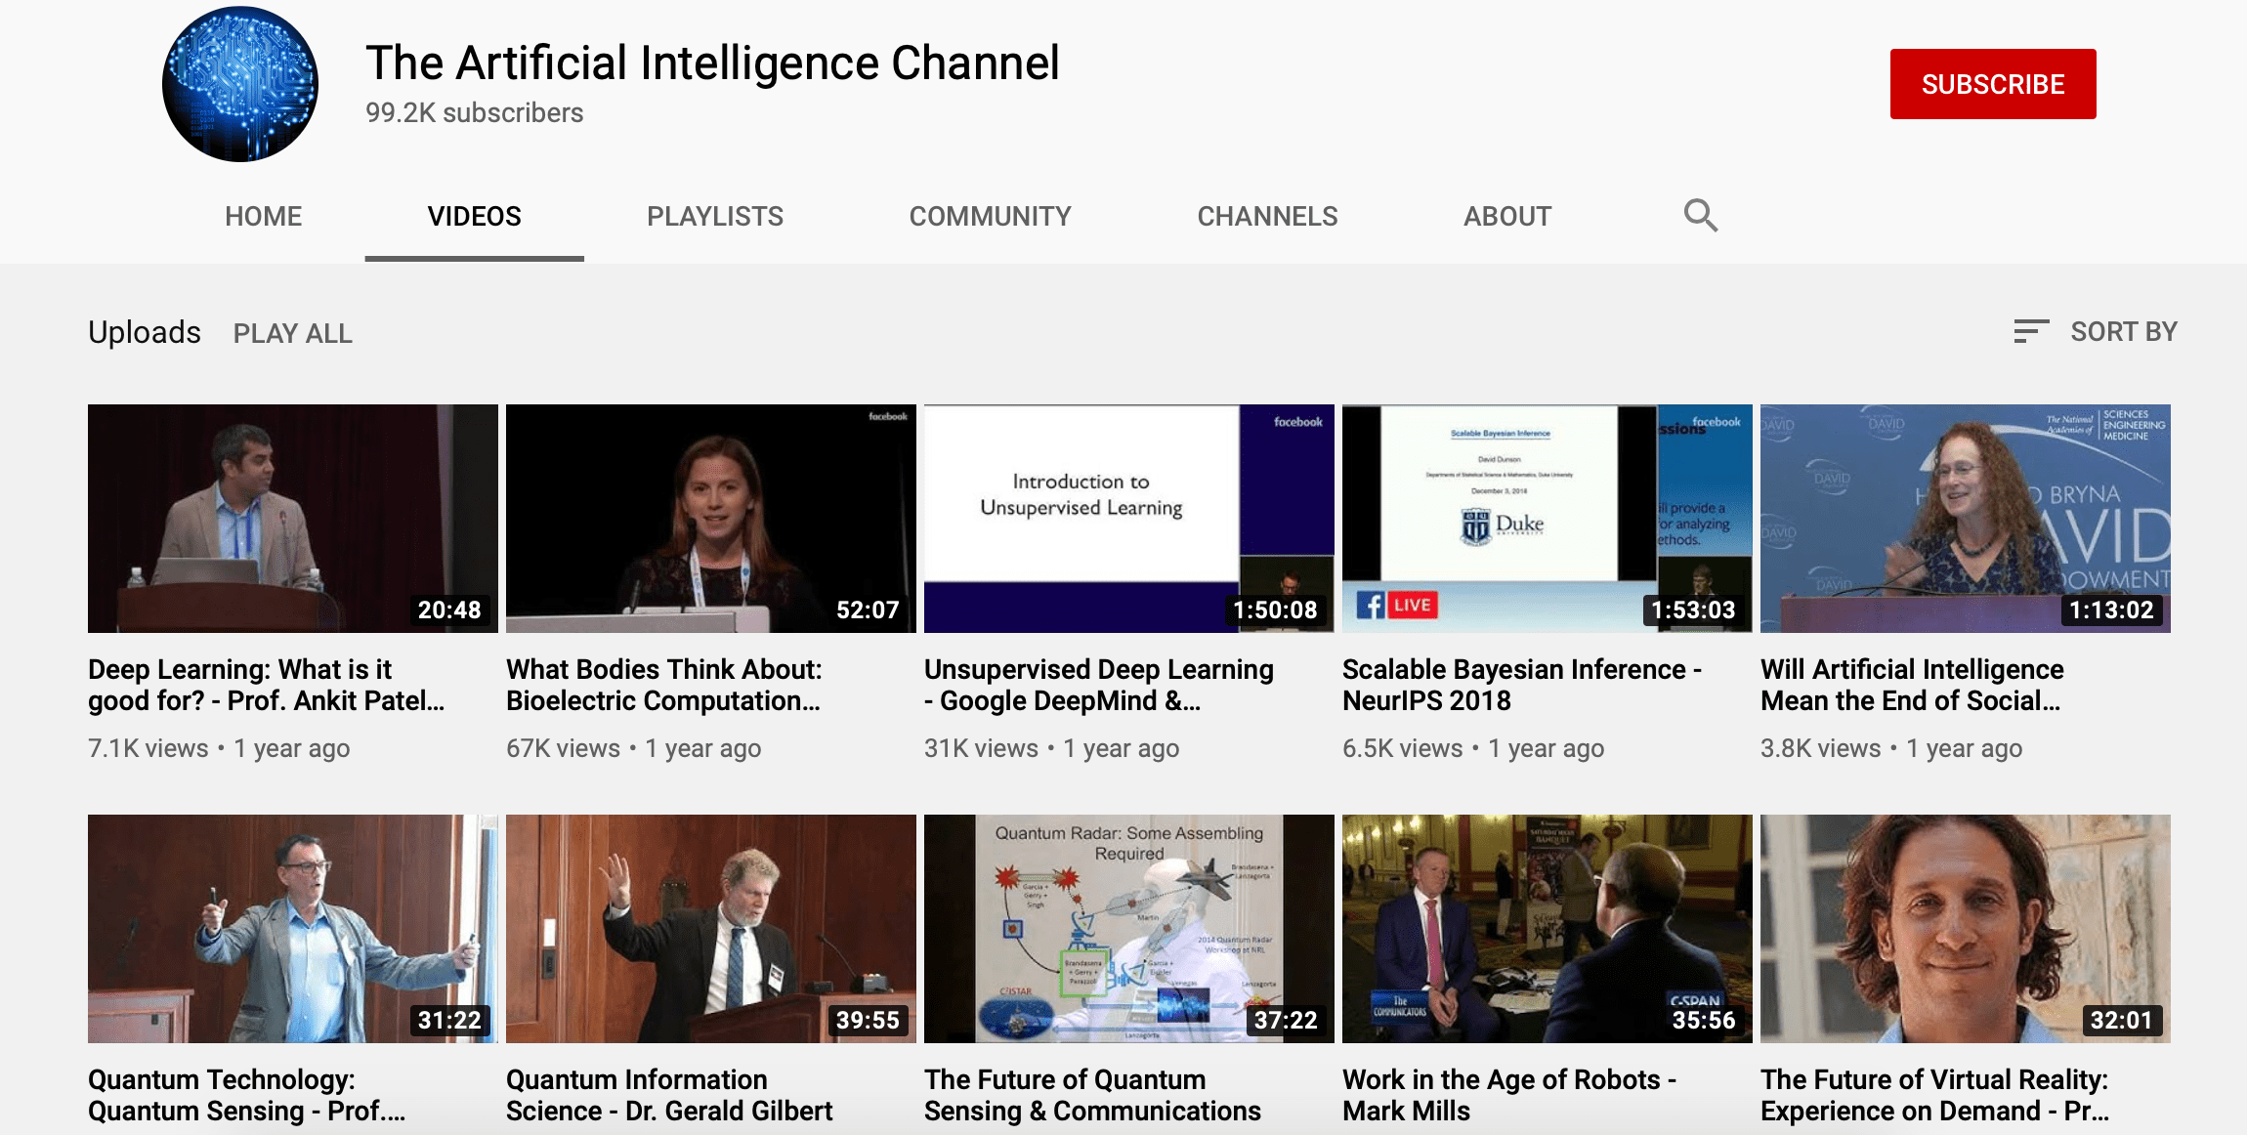The image size is (2247, 1135).
Task: Open the Scalable Bayesian Inference title link
Action: point(1521,685)
